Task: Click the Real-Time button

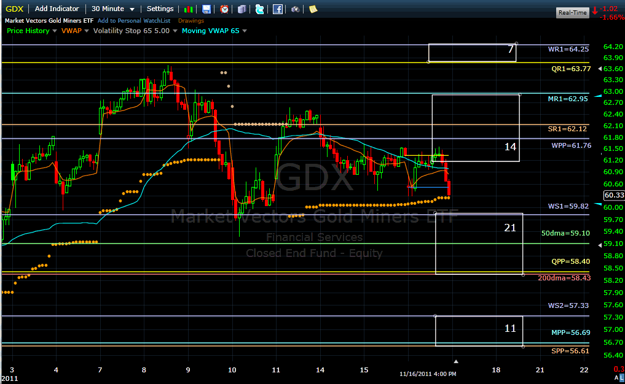Action: [572, 13]
